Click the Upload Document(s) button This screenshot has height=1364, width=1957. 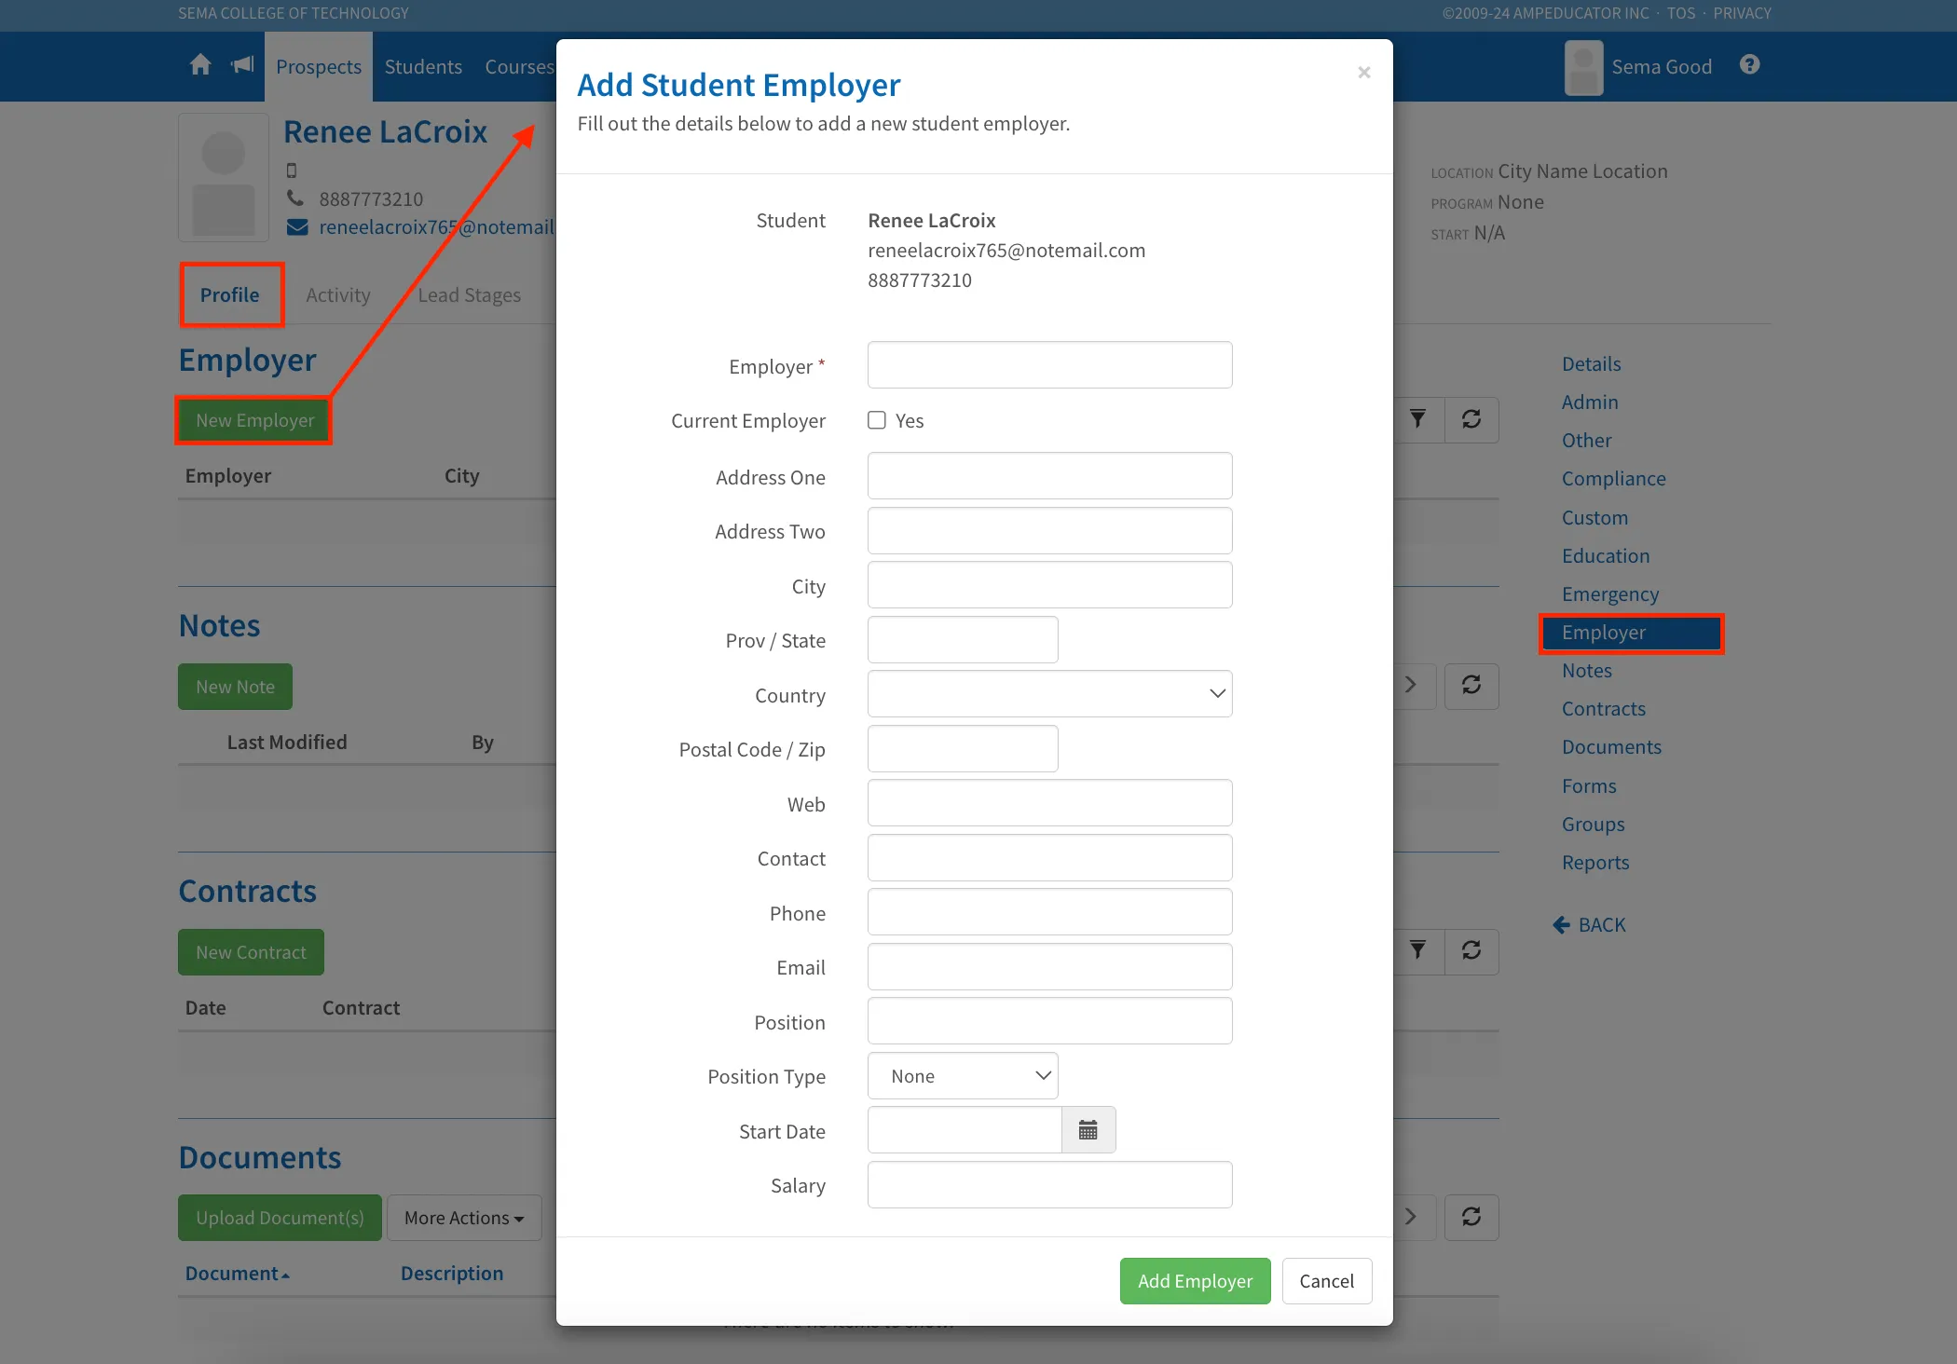pyautogui.click(x=280, y=1218)
